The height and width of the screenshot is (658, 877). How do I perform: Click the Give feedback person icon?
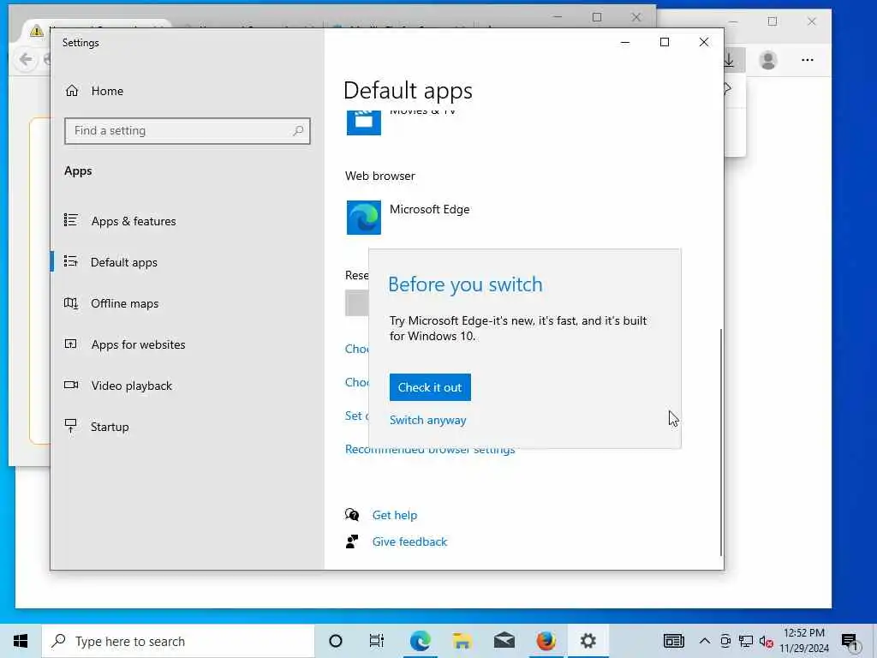[352, 541]
